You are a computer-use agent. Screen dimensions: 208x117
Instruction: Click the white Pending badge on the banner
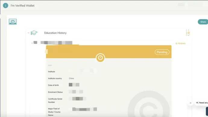162,52
